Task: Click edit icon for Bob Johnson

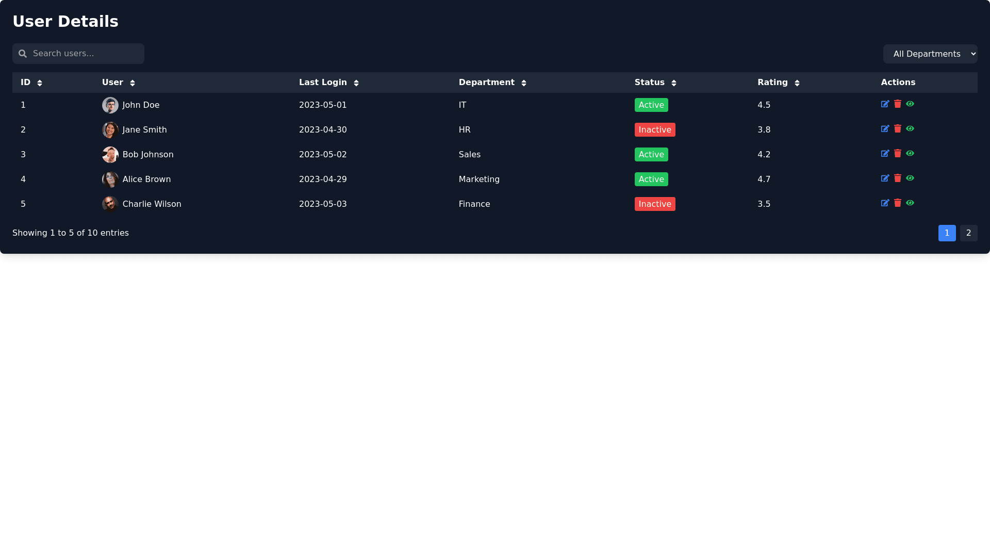Action: click(x=885, y=154)
